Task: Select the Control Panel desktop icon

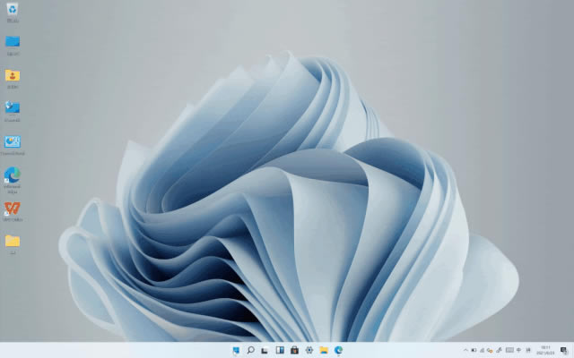Action: 13,145
